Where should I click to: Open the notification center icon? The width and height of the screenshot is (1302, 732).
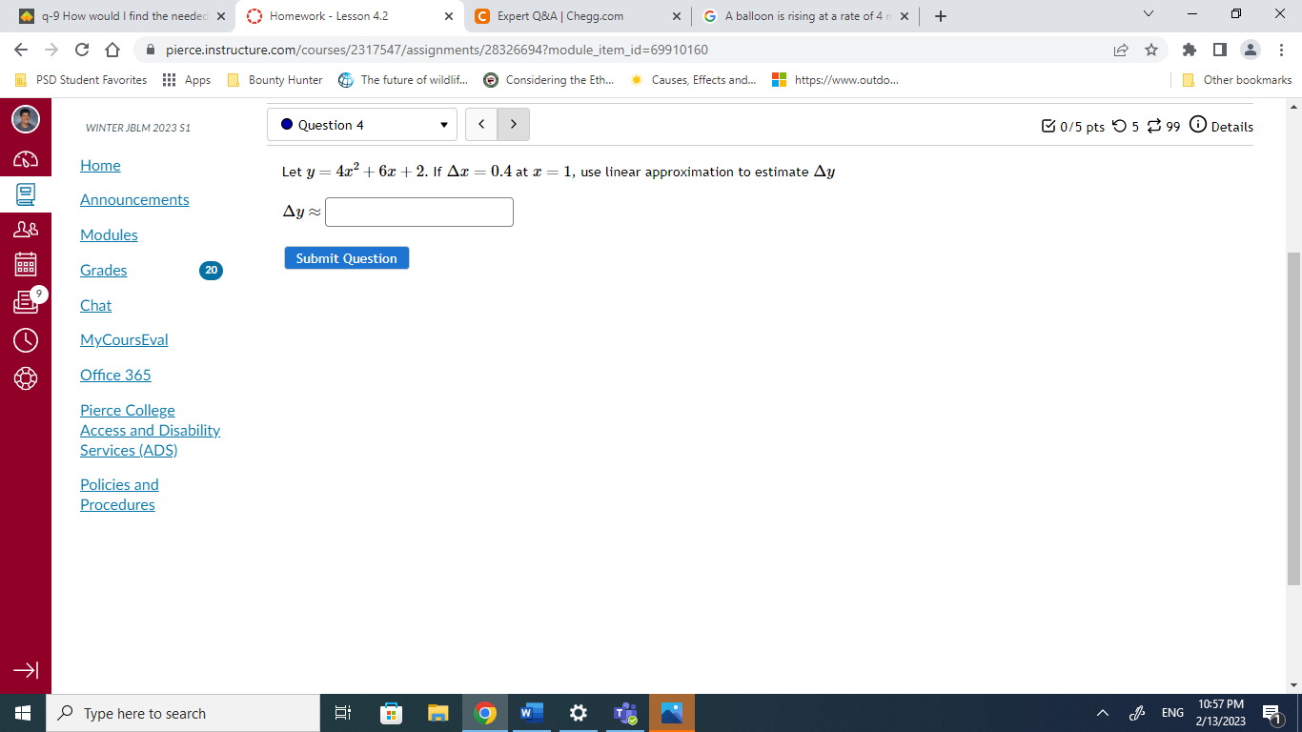1271,713
